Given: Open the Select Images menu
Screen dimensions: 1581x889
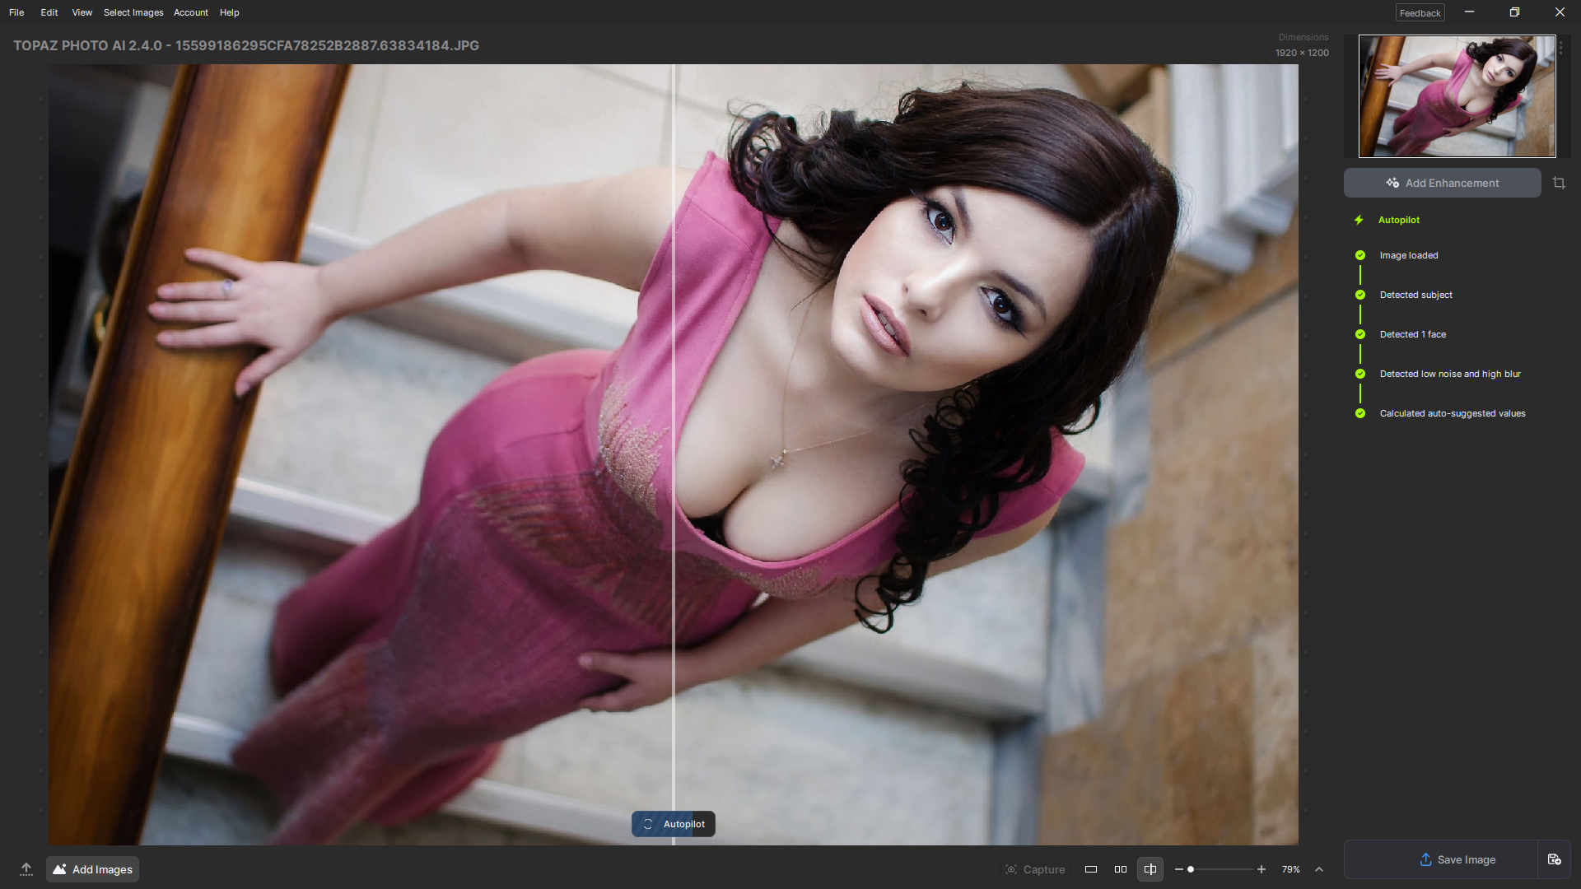Looking at the screenshot, I should [133, 12].
